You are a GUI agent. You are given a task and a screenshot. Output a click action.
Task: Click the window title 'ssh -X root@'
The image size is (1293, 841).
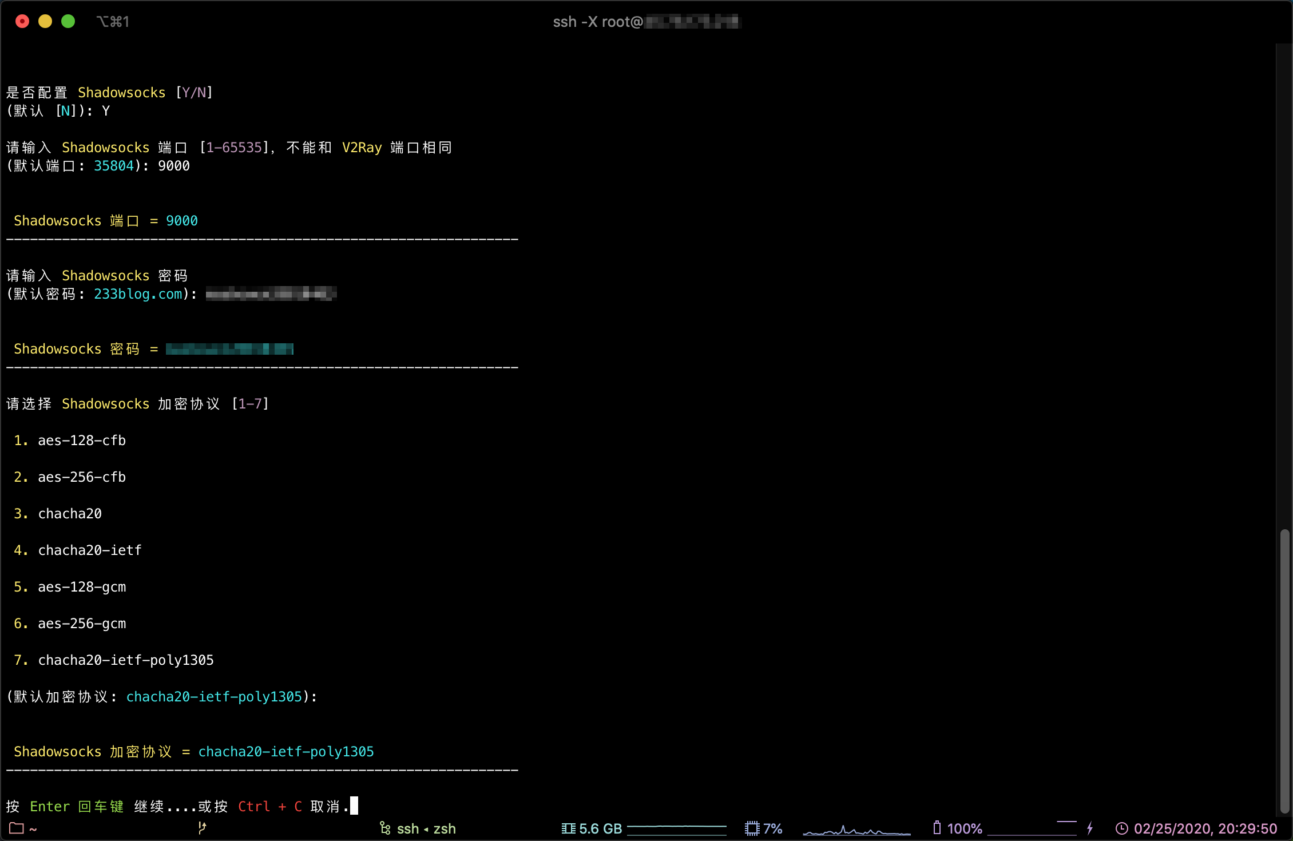[x=598, y=22]
